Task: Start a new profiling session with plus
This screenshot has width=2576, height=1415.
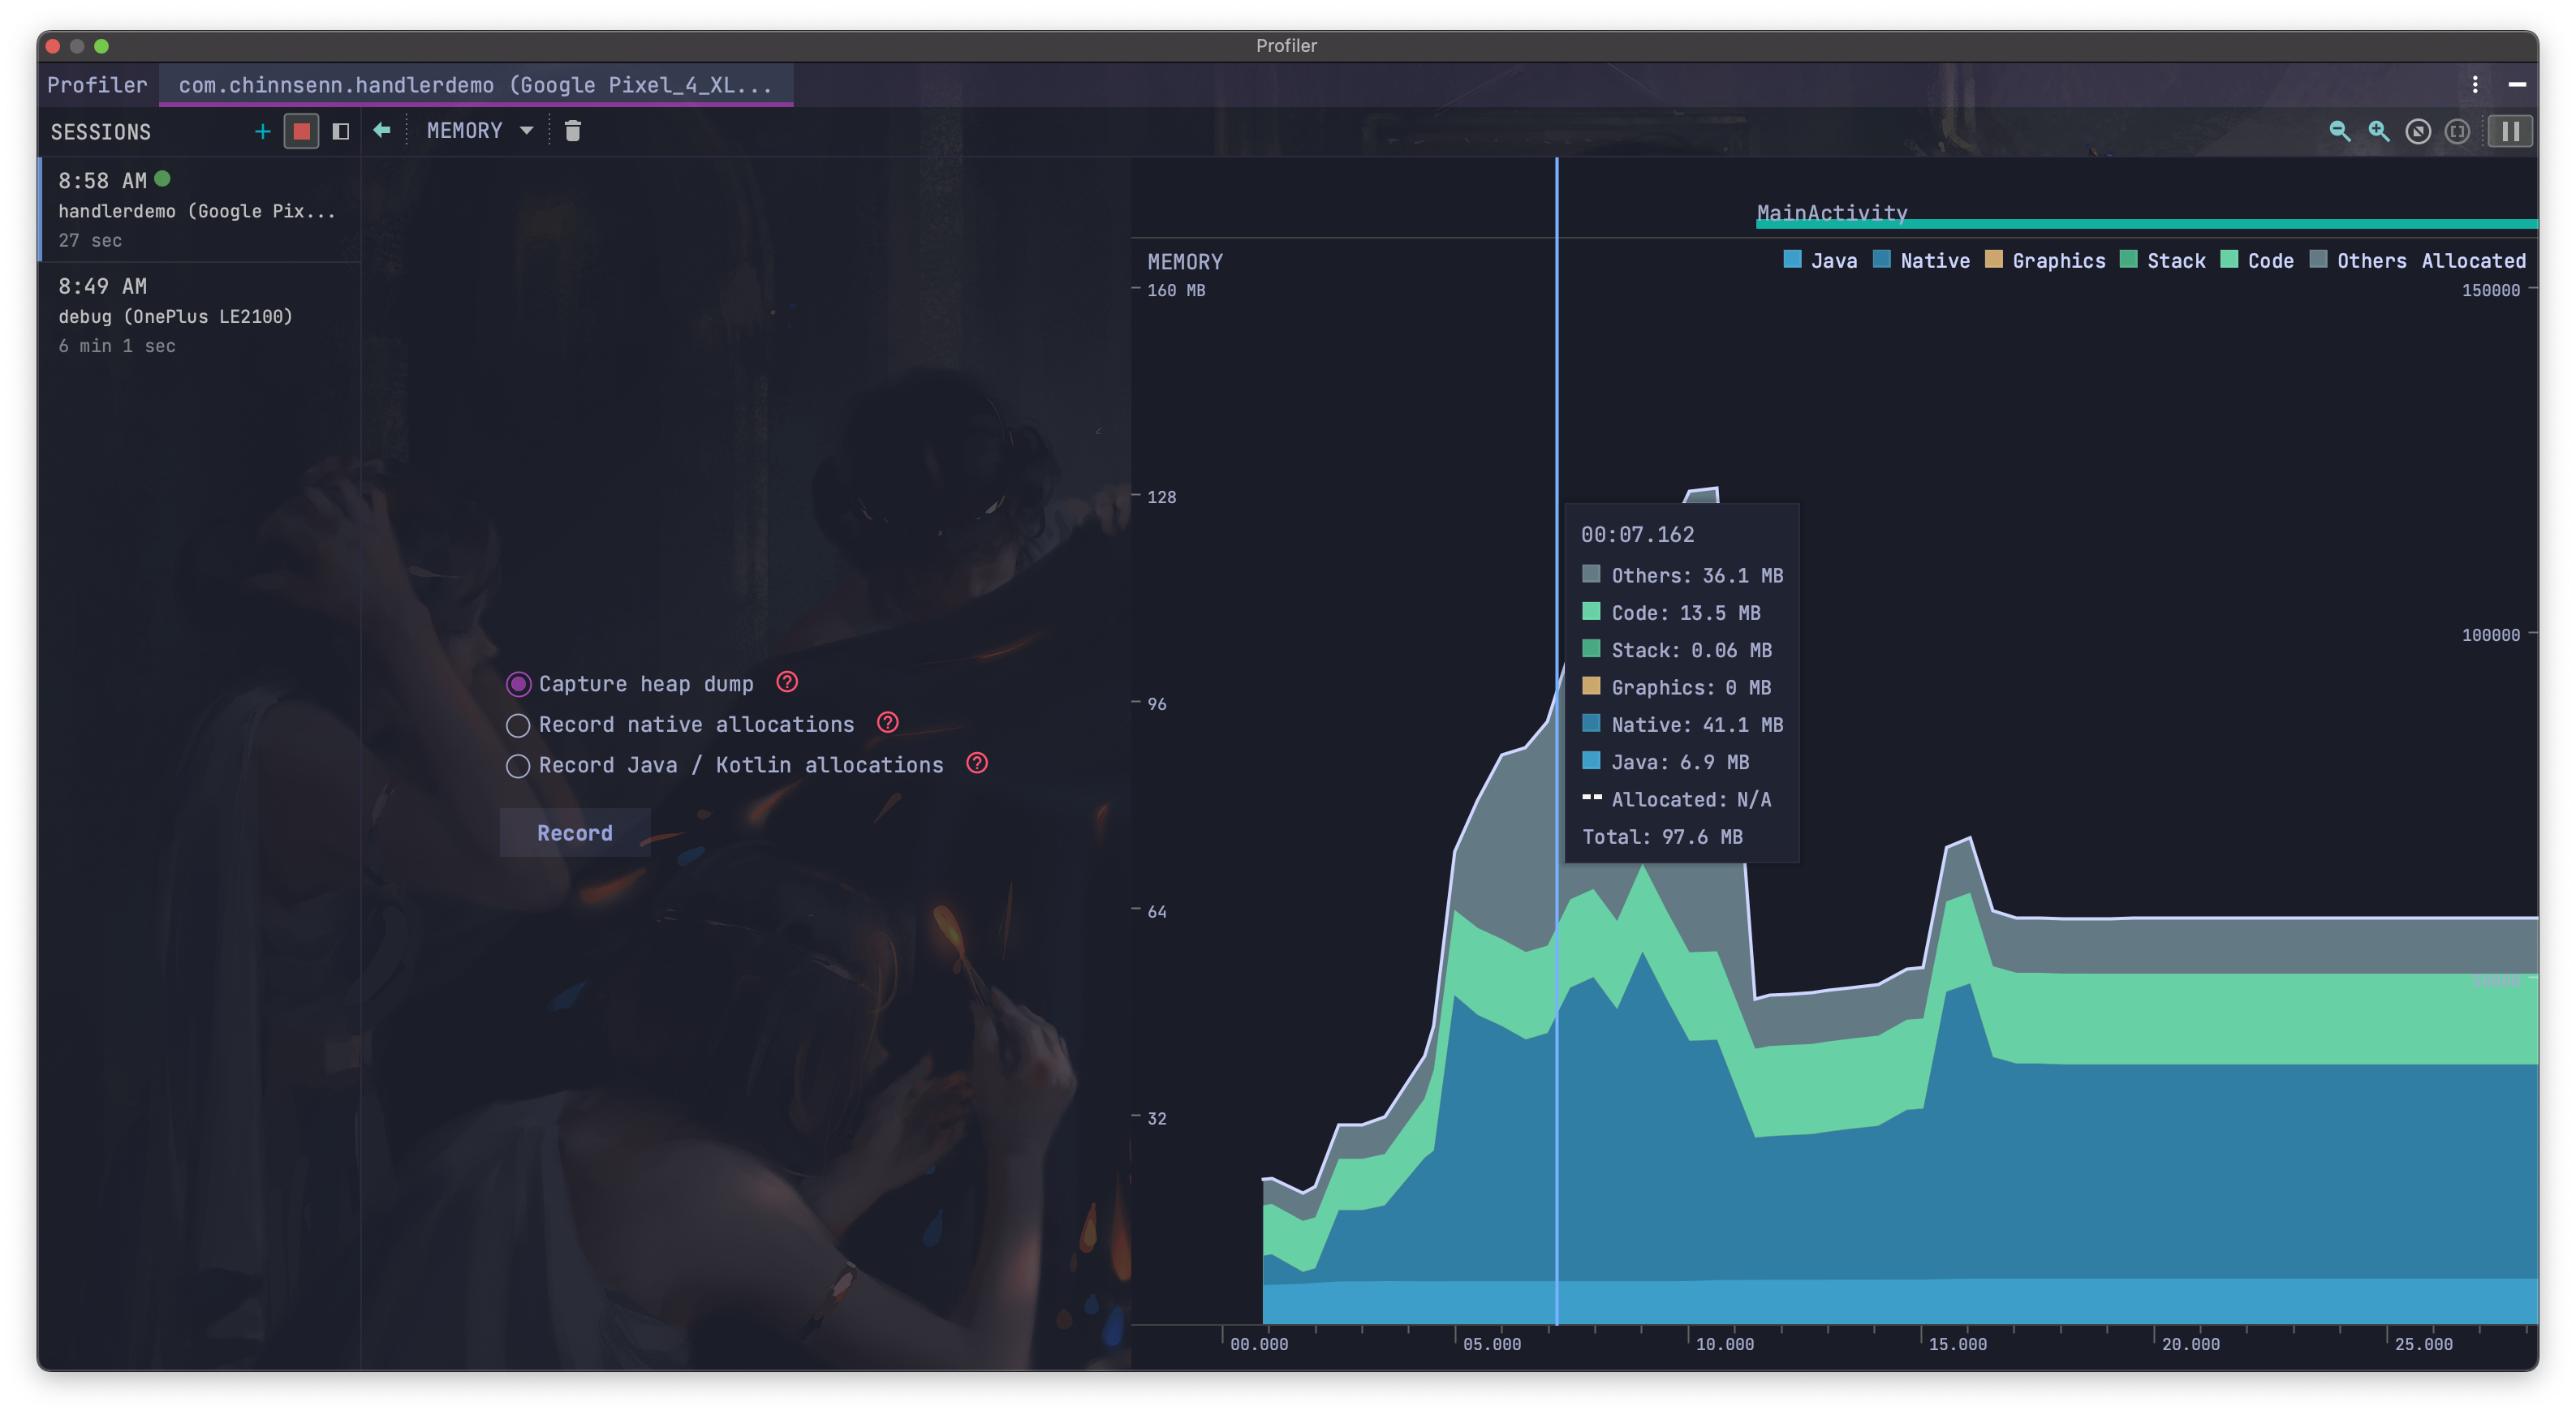Action: tap(262, 131)
